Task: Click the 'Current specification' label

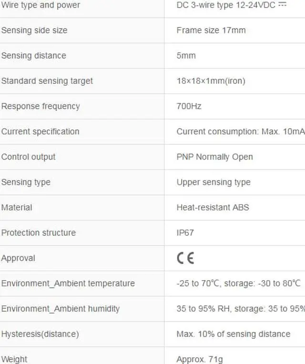Action: point(40,131)
